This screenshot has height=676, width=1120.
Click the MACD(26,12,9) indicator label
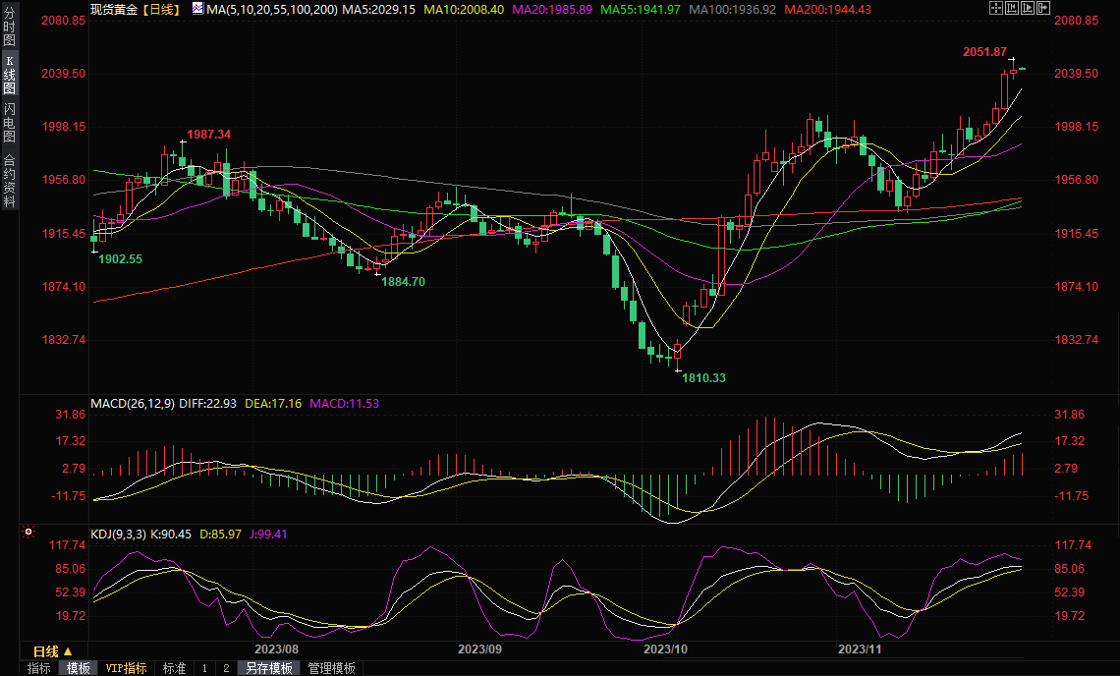tap(133, 403)
